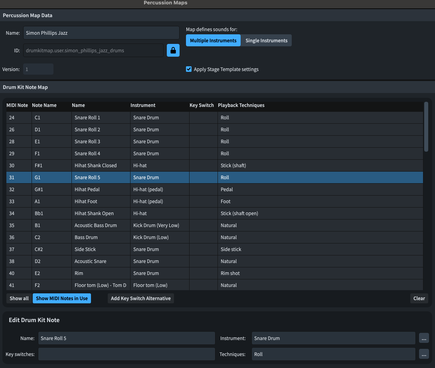Viewport: 435px width, 368px height.
Task: Select the Rim row at E2
Action: (215, 273)
